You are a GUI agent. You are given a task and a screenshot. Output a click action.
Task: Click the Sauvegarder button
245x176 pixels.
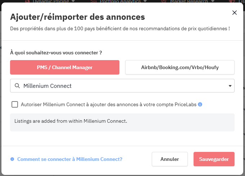point(214,159)
